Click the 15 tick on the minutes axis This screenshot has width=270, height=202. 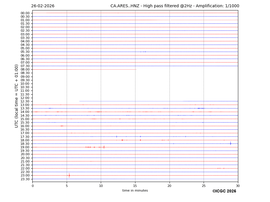pos(135,186)
